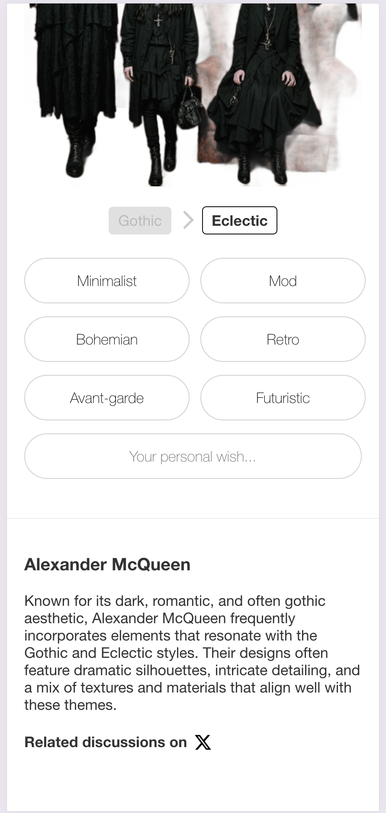386x813 pixels.
Task: Click the X logo icon
Action: (x=203, y=742)
